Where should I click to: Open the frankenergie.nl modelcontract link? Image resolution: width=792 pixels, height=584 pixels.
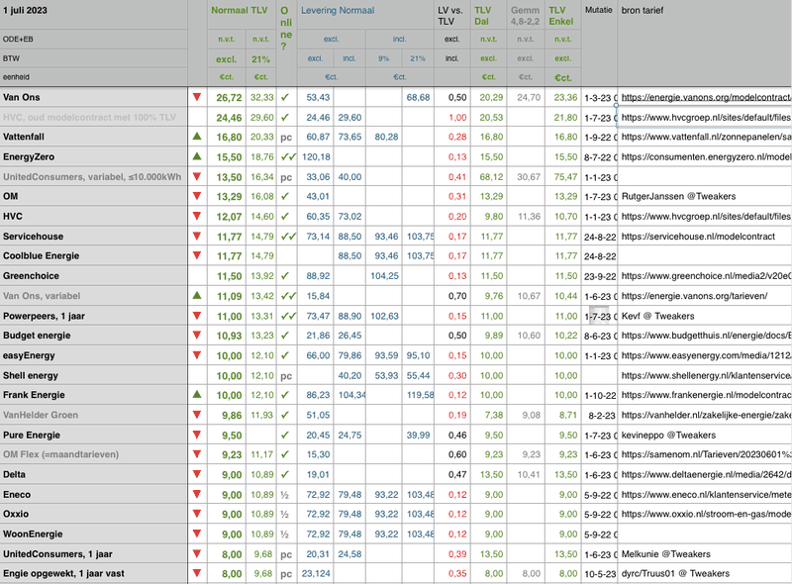click(x=706, y=395)
